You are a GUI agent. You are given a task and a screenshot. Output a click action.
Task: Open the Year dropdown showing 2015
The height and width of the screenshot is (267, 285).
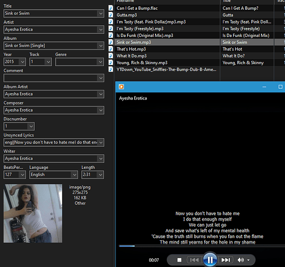tap(22, 62)
